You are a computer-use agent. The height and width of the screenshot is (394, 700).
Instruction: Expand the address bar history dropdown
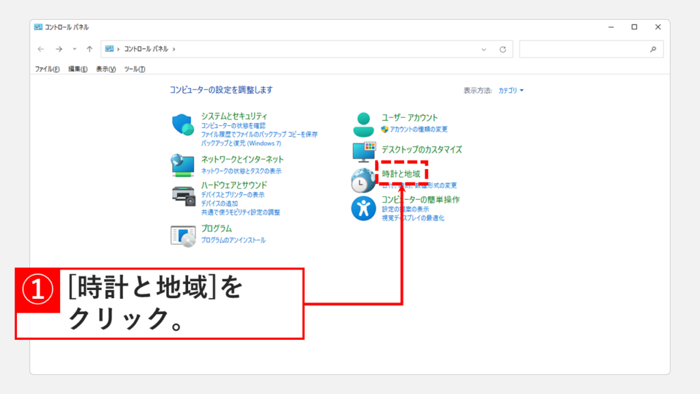coord(483,49)
